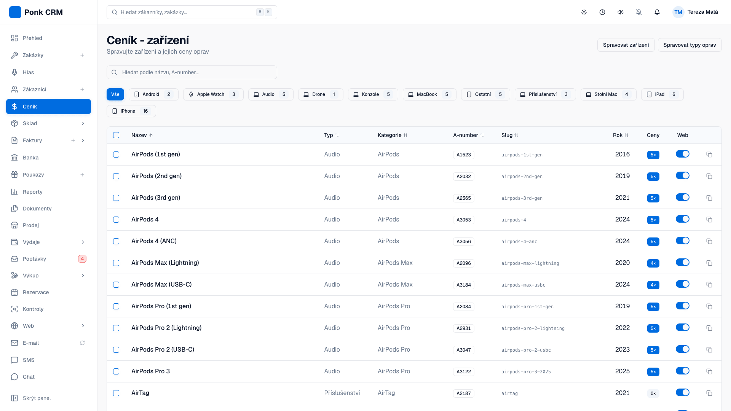Screen dimensions: 731x411
Task: Open Rezervace in the sidebar
Action: click(x=48, y=292)
